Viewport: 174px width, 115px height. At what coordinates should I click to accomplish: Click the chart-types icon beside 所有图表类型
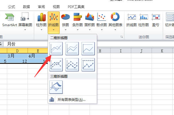[x=52, y=99]
